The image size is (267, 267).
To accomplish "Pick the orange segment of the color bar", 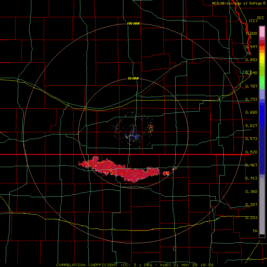I will coord(262,51).
